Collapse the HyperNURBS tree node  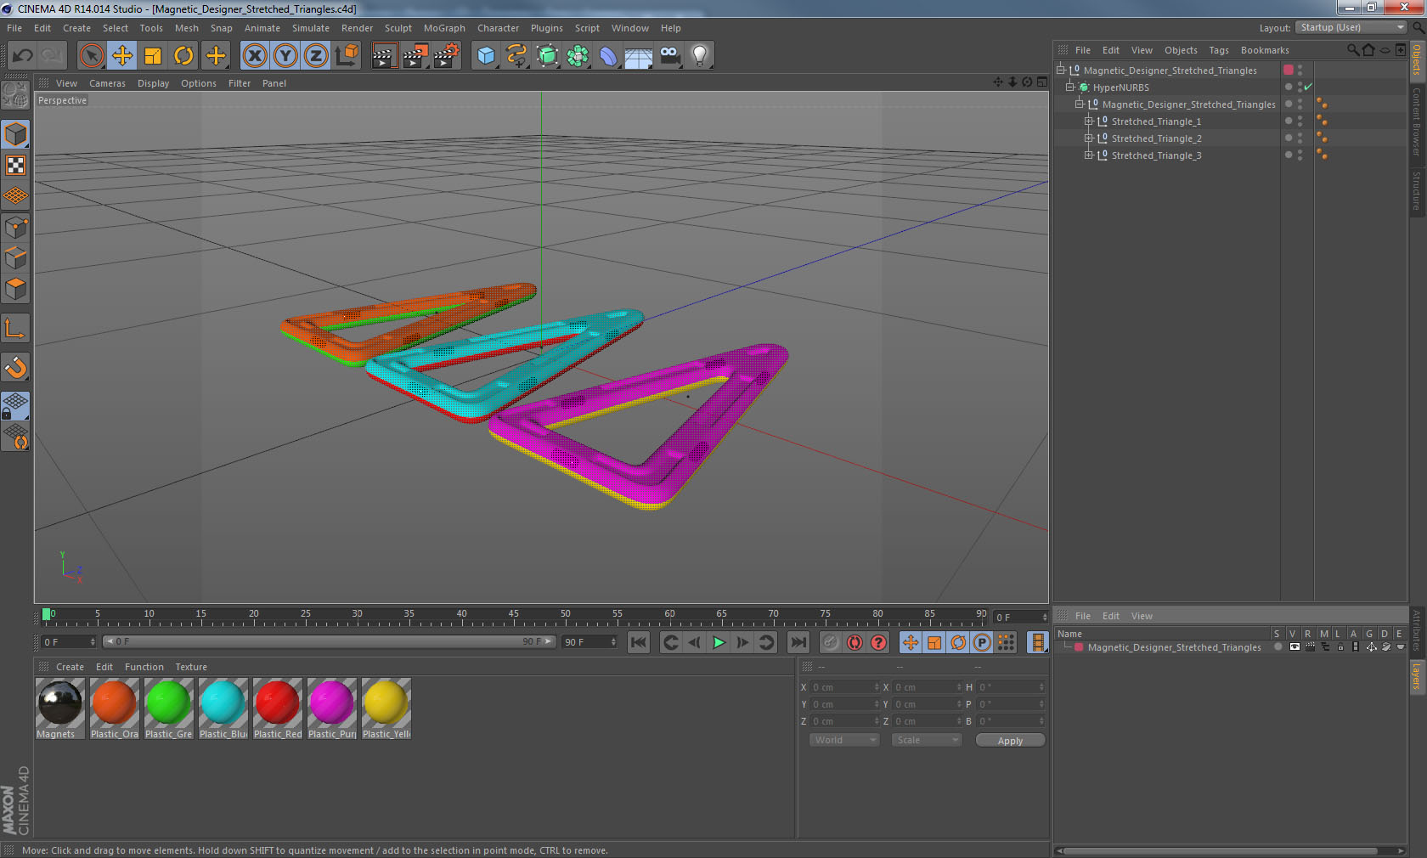pyautogui.click(x=1070, y=87)
